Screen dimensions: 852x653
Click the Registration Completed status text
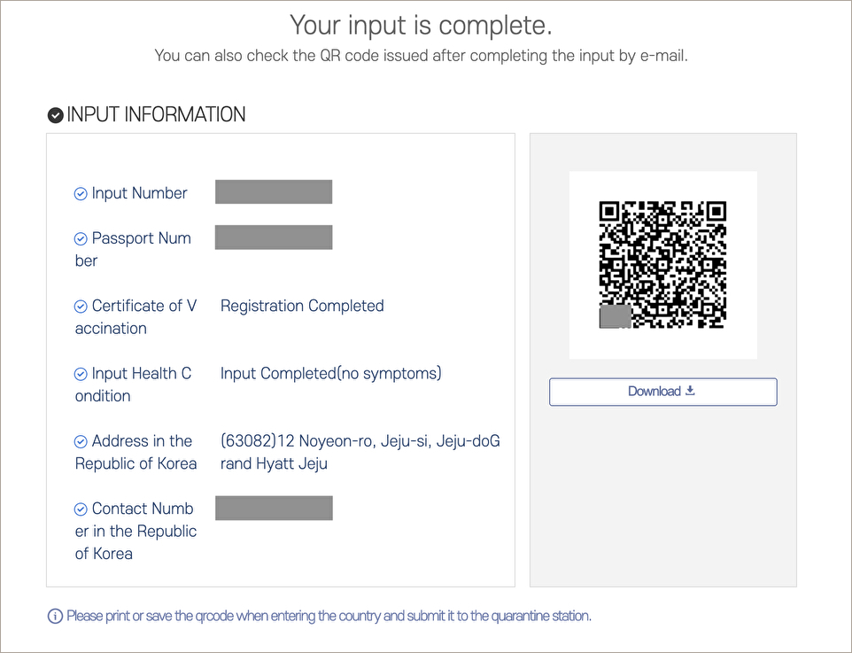point(302,306)
